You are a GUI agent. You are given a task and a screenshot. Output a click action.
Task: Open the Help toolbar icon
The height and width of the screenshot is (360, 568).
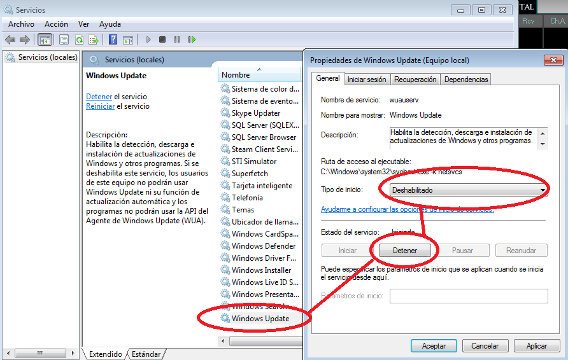(113, 39)
